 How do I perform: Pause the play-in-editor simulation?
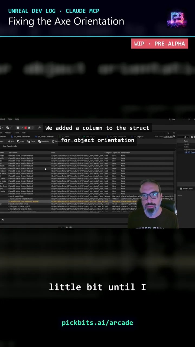point(18,128)
